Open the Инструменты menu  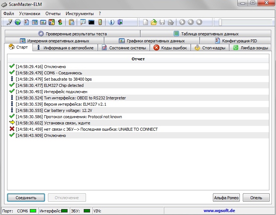(80, 14)
